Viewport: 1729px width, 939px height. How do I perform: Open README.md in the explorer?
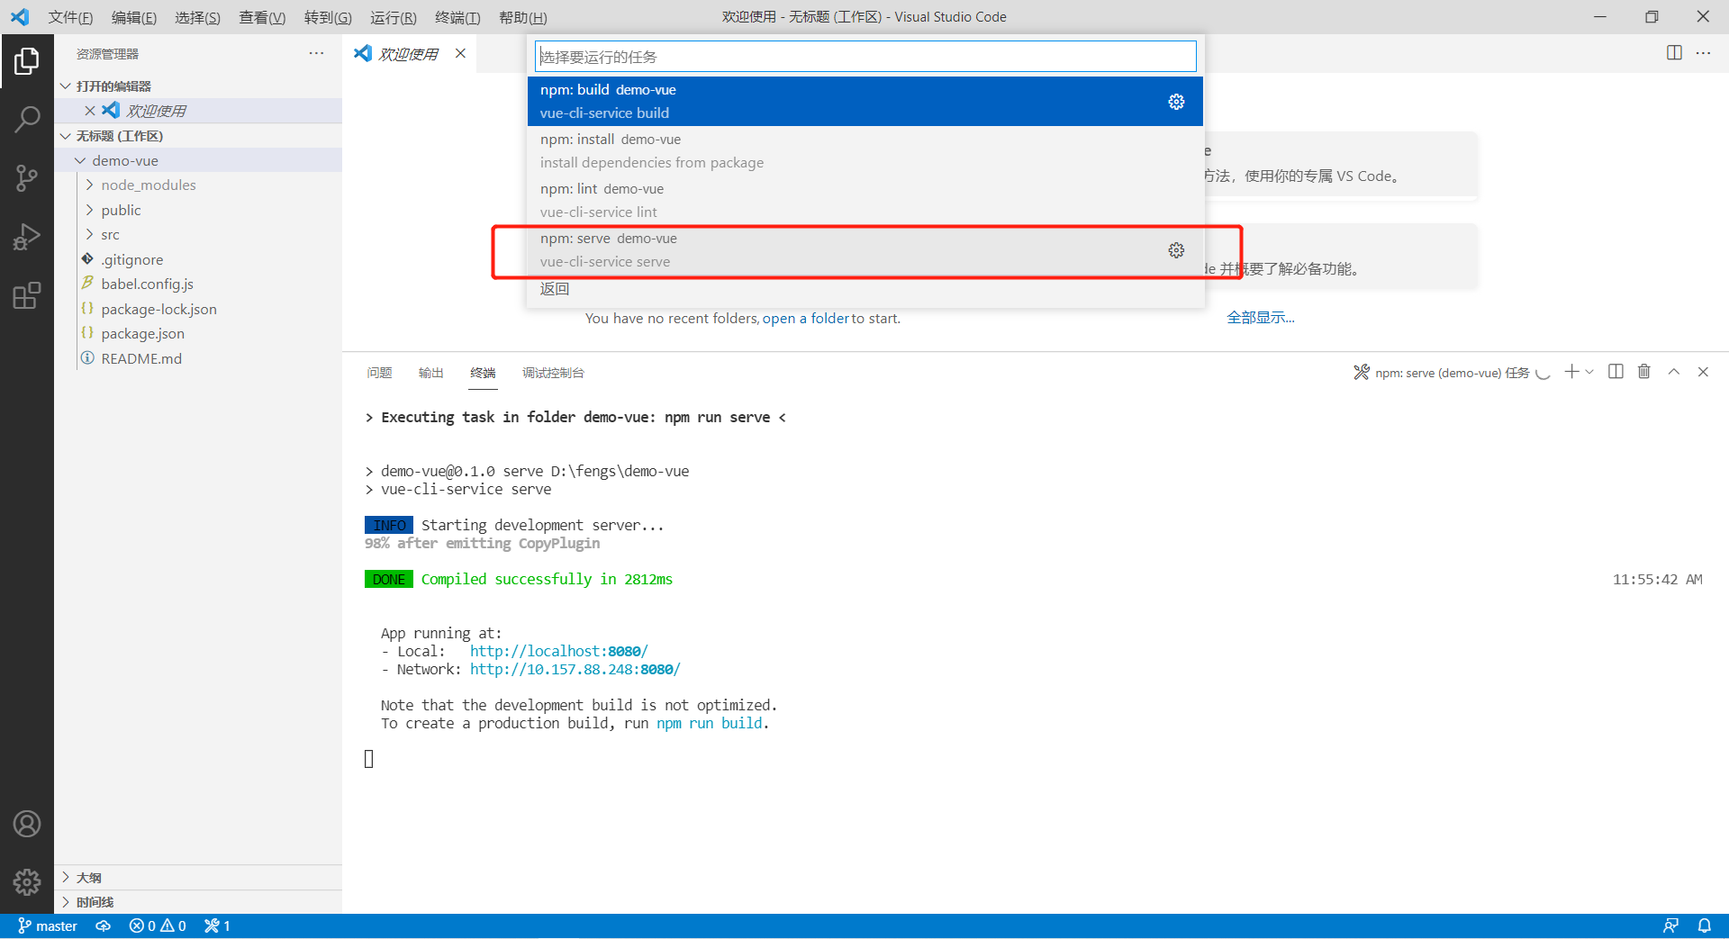click(x=141, y=358)
